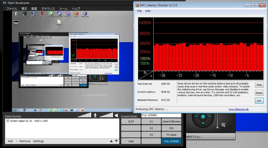
Task: Mute the microphone icon in XSplit
Action: pos(95,115)
